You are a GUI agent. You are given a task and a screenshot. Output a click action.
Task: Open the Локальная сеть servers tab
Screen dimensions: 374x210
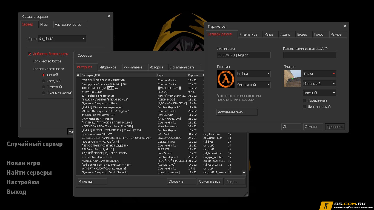point(184,67)
